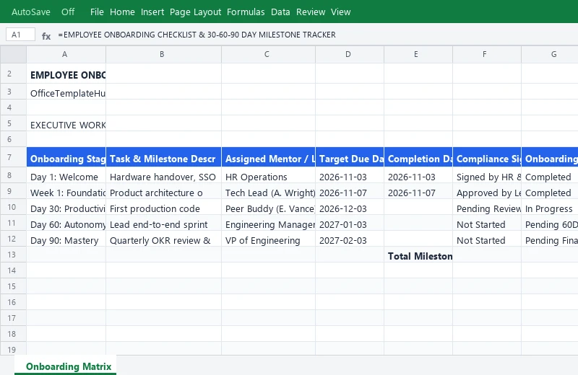Click the Onboarding header in column G

coord(550,158)
